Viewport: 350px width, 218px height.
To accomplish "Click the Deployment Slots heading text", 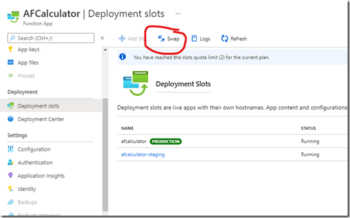I will (x=183, y=84).
